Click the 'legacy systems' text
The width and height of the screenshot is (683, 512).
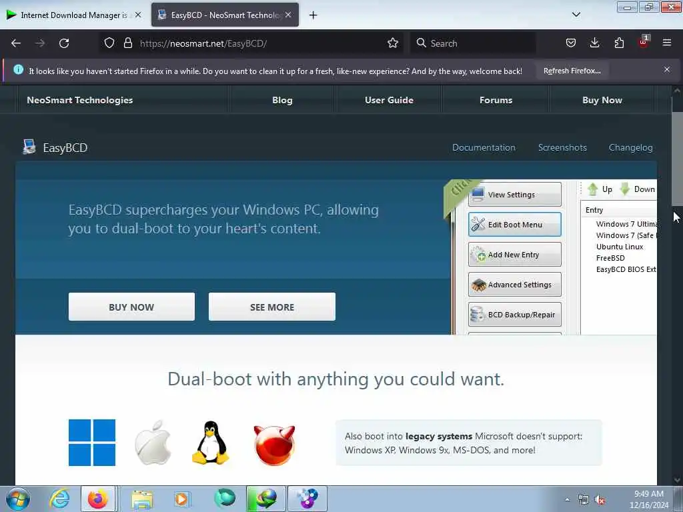[x=439, y=436]
